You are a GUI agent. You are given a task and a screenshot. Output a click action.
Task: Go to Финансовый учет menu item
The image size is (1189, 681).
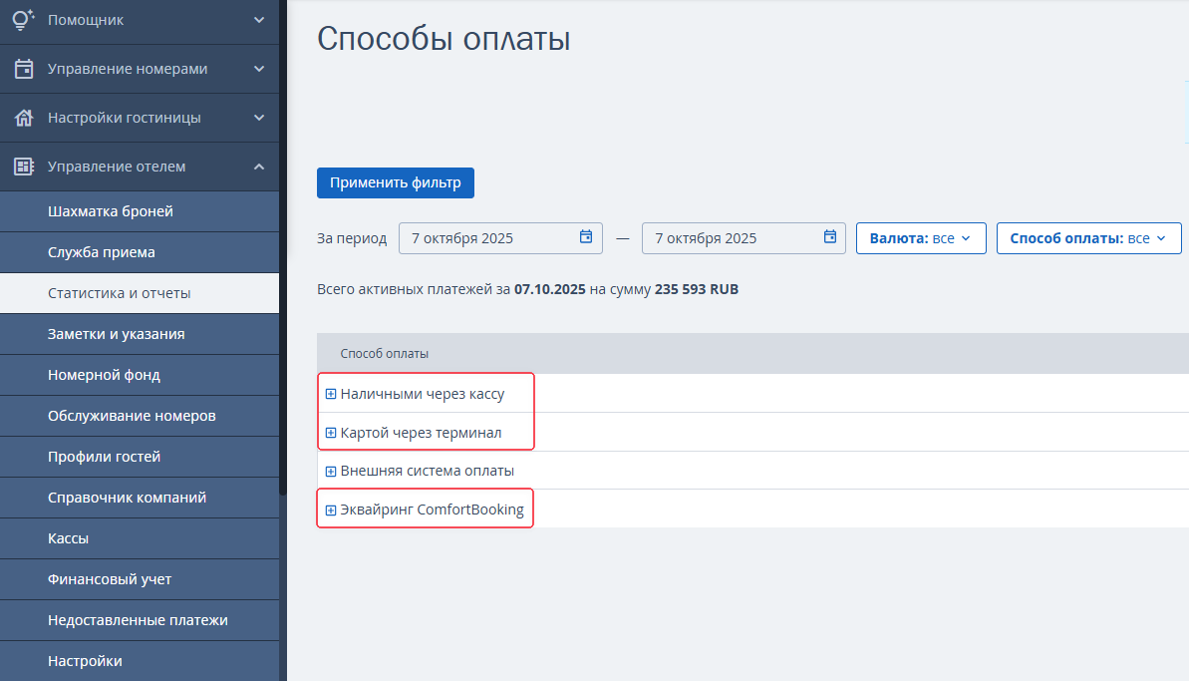pos(110,578)
